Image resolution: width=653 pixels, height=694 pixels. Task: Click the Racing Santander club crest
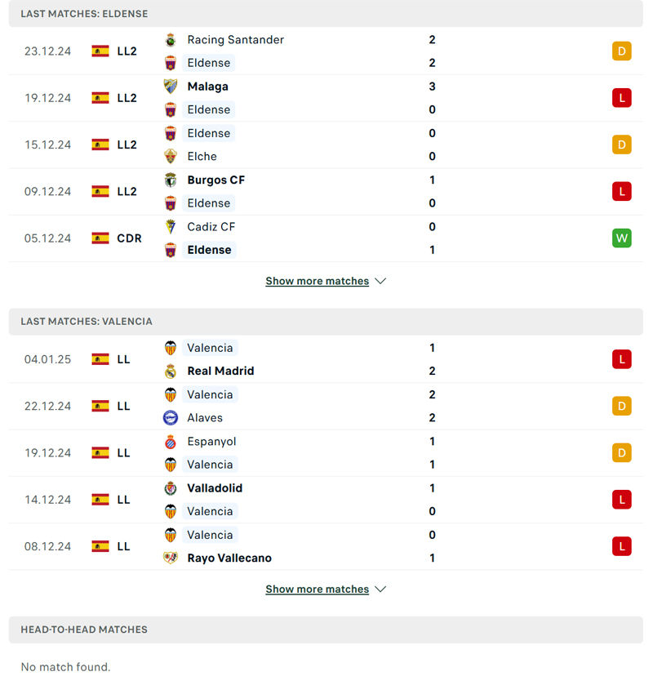pos(171,39)
